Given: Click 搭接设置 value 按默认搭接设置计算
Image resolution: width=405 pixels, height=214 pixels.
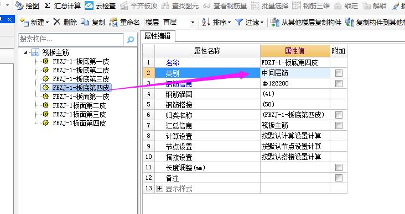Looking at the screenshot, I should (295, 157).
